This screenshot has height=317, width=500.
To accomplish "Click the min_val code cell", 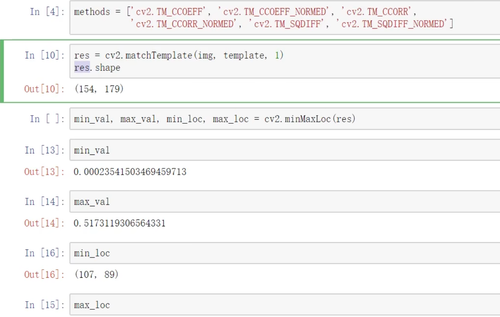I will pos(284,150).
